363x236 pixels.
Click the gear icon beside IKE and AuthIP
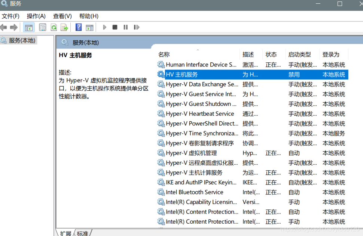[x=161, y=183]
